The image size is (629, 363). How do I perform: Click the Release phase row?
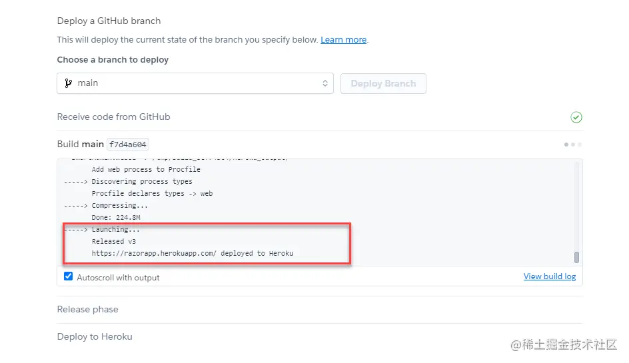319,309
